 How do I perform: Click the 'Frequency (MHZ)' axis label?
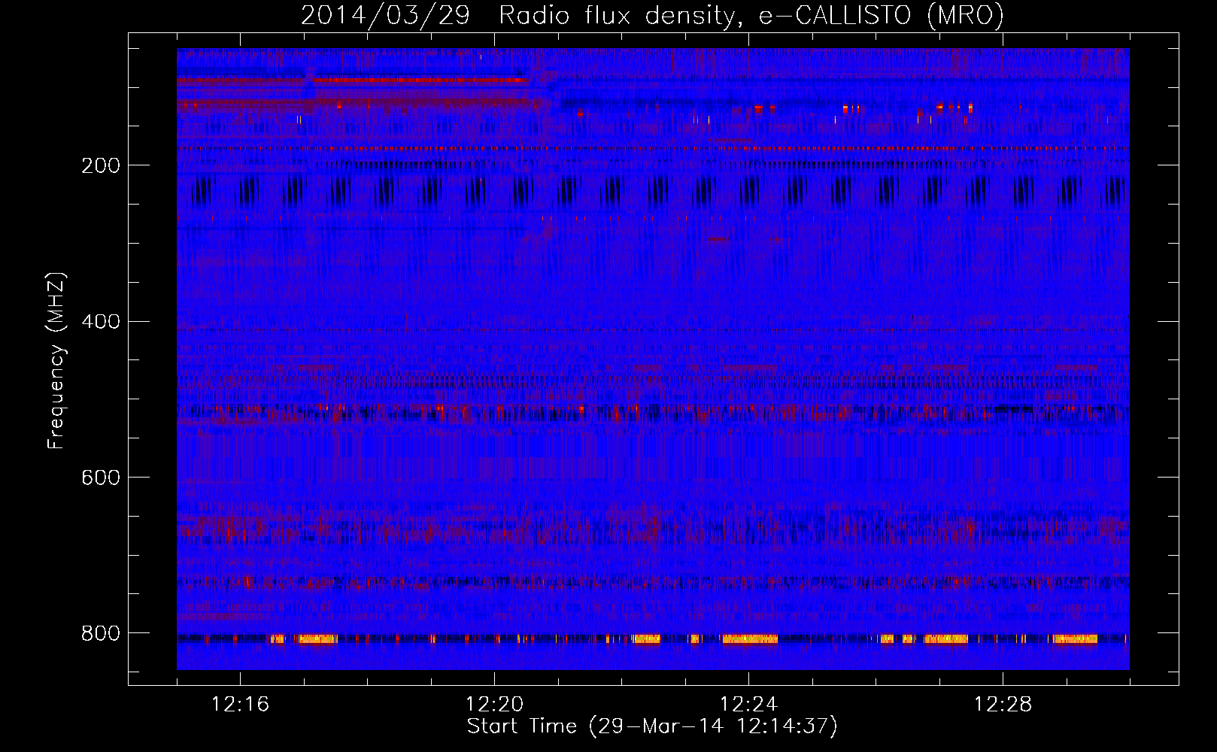coord(56,361)
